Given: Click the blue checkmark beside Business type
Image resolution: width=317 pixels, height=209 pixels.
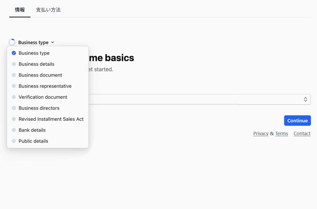Looking at the screenshot, I should click(14, 53).
